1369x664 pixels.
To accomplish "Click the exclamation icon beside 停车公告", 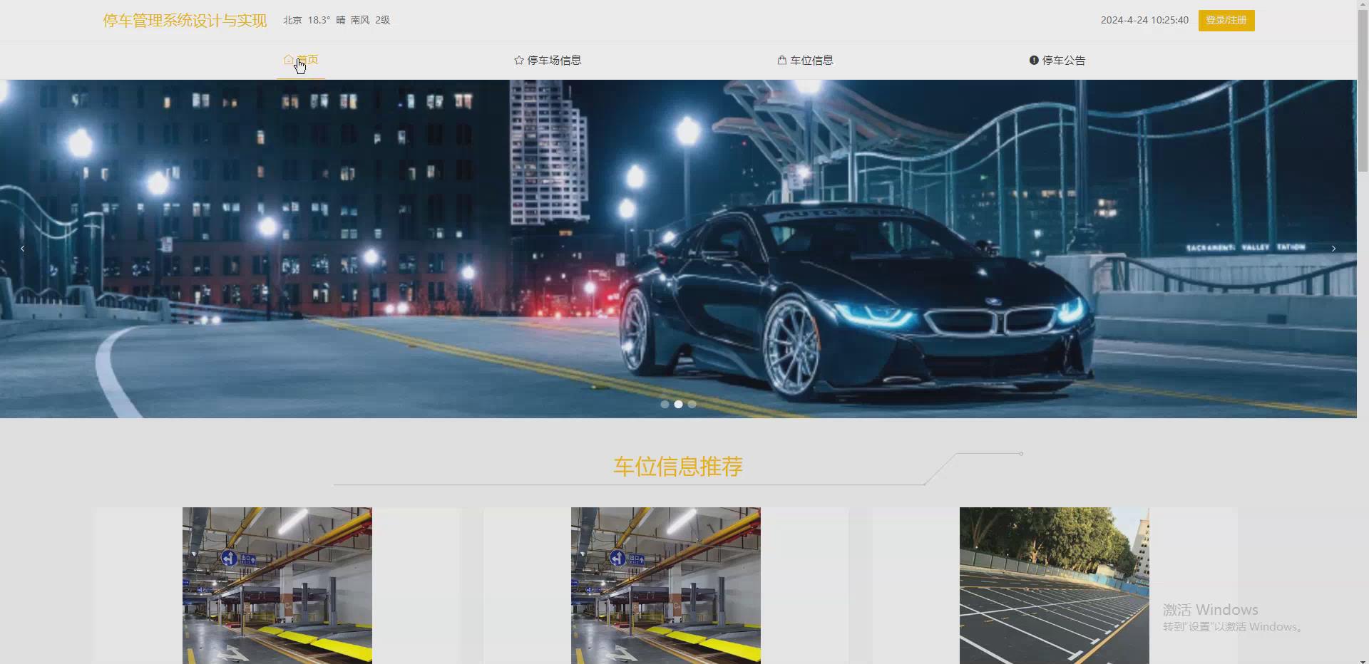I will (x=1034, y=61).
